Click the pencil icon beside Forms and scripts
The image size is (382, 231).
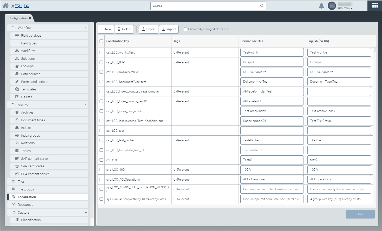tap(17, 82)
